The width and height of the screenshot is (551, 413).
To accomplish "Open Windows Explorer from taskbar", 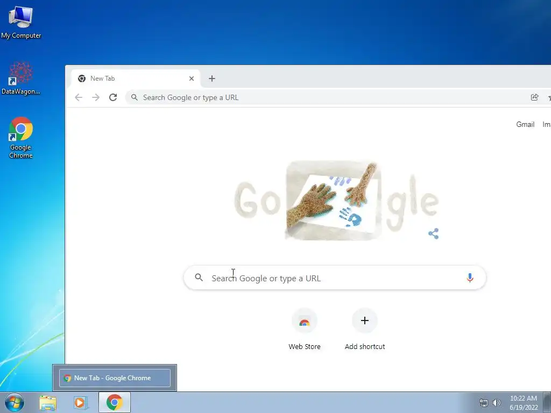I will click(x=48, y=402).
